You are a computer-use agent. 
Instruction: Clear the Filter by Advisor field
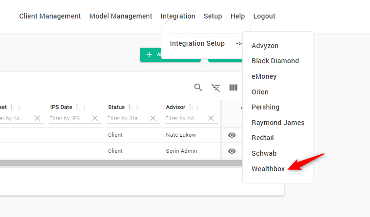[211, 118]
